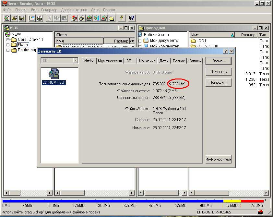Open the Помощь menu
273x217 pixels.
click(x=110, y=10)
